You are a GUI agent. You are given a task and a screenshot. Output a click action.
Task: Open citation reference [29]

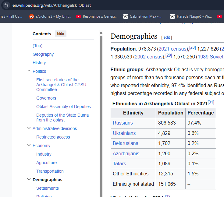click(x=169, y=55)
